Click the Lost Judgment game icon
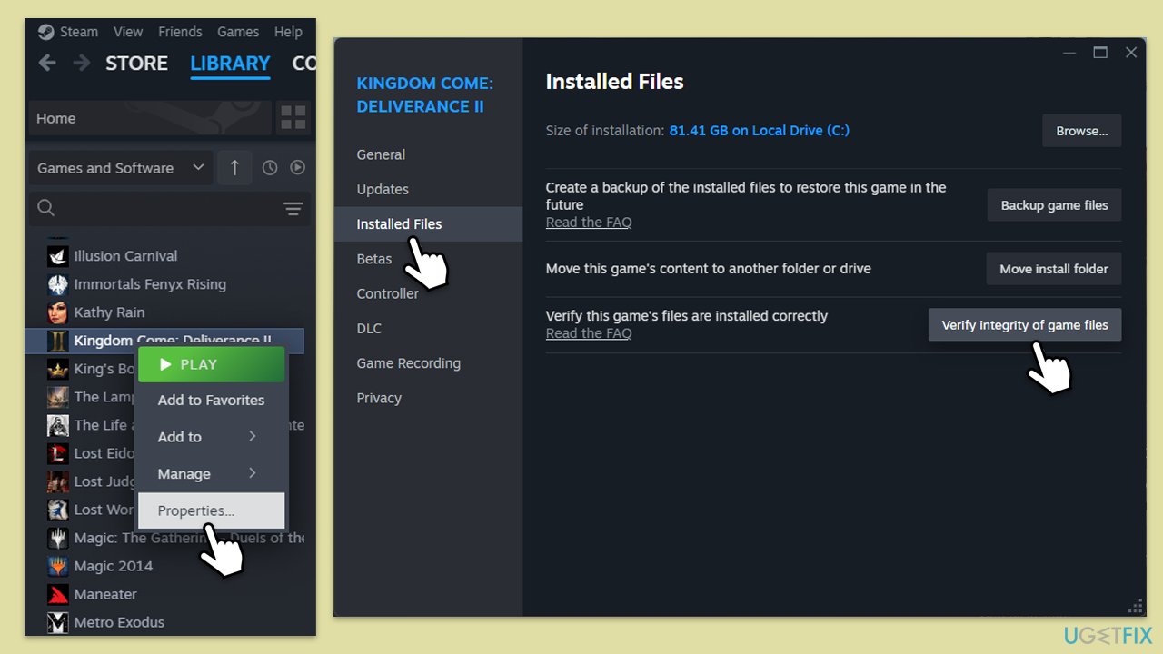 pyautogui.click(x=58, y=481)
